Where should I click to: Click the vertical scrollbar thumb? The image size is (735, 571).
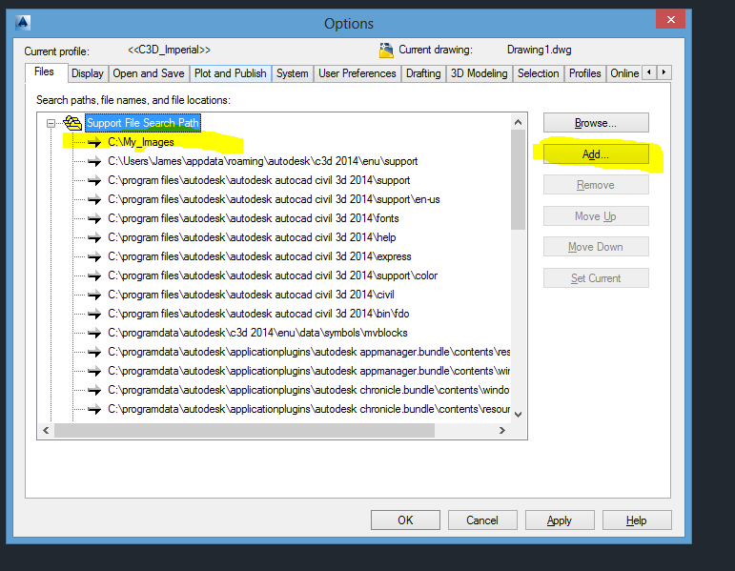(x=518, y=179)
